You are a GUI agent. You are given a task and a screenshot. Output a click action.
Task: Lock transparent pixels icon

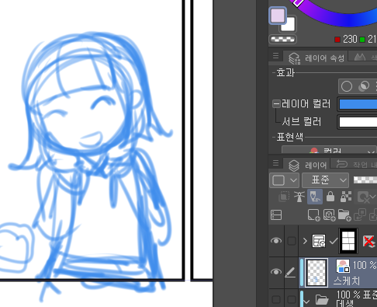346,197
